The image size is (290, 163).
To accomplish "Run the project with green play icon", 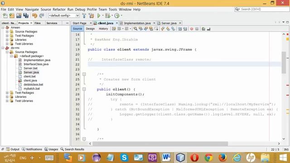I will click(x=99, y=16).
